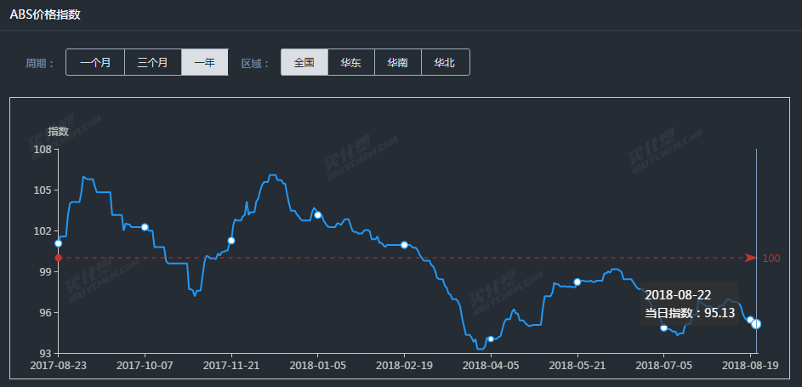This screenshot has width=802, height=387.
Task: Click the small data point above 2018-04-05
Action: [491, 339]
